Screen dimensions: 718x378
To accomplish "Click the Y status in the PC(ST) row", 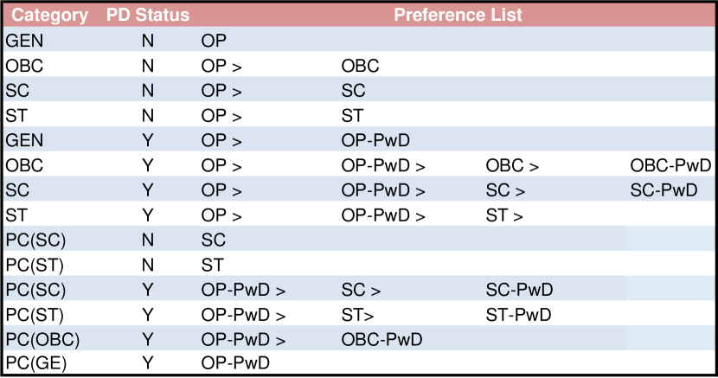I will (147, 315).
